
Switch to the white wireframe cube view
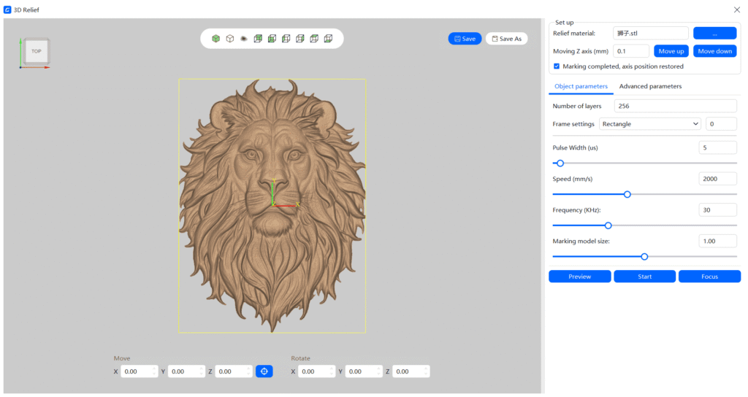click(229, 39)
